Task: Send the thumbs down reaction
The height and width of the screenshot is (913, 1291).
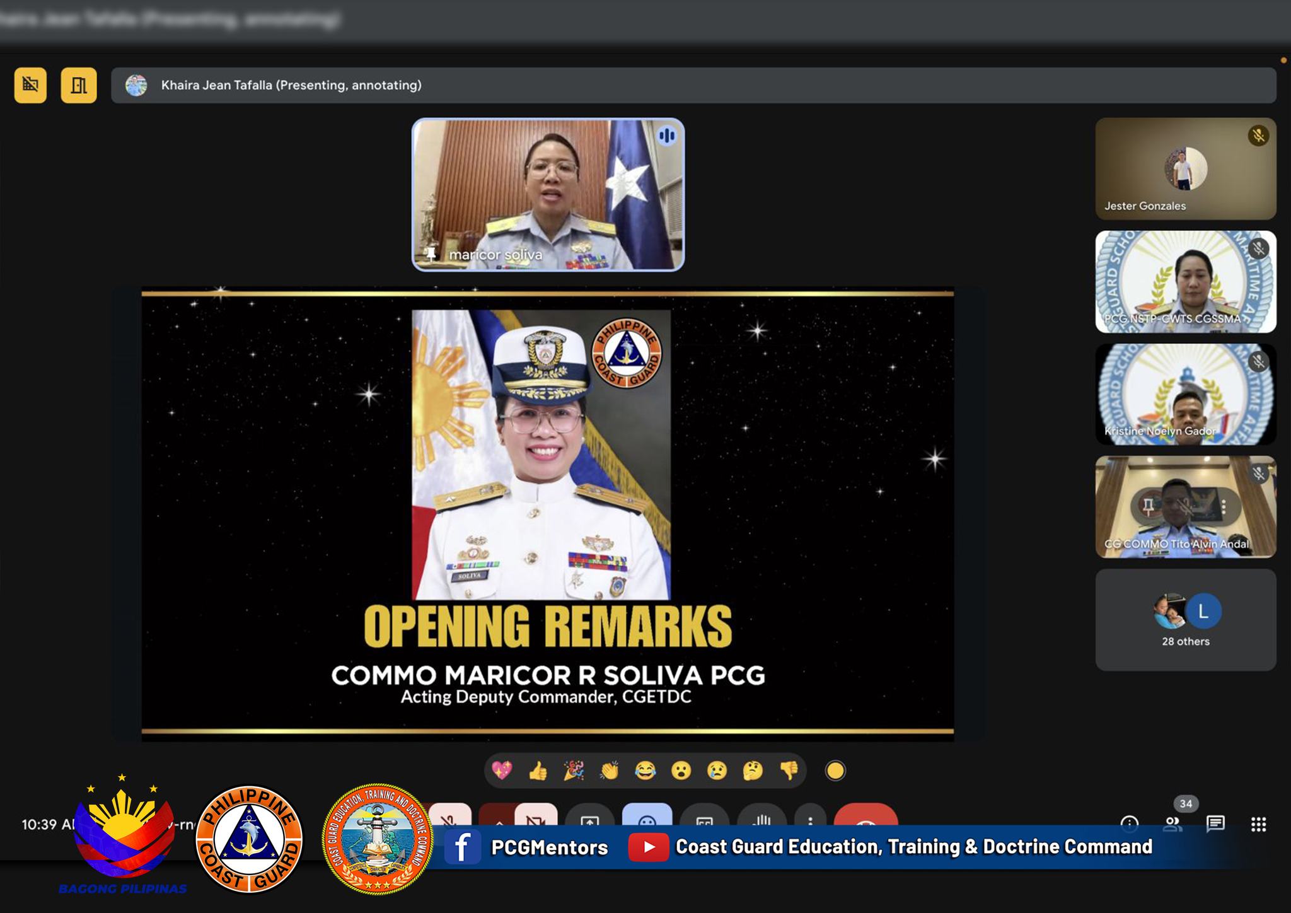Action: [789, 771]
